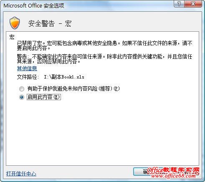
Task: Click the 警告: 不能确定此内容 paragraph
Action: tap(104, 59)
